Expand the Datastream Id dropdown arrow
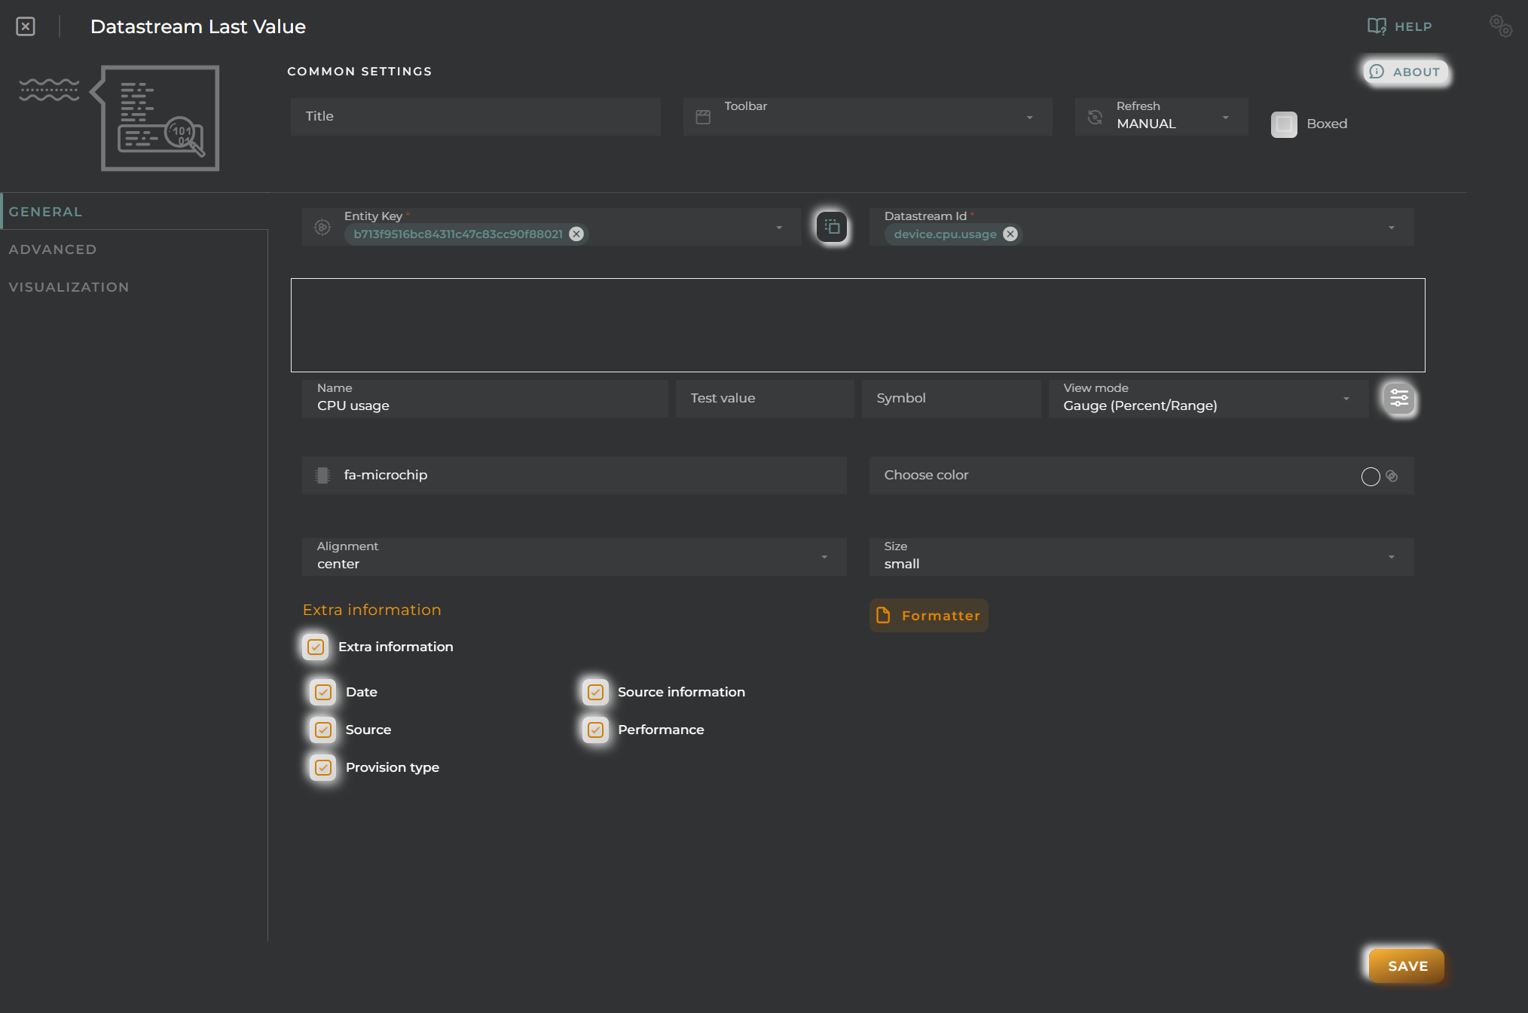The width and height of the screenshot is (1528, 1013). tap(1392, 228)
